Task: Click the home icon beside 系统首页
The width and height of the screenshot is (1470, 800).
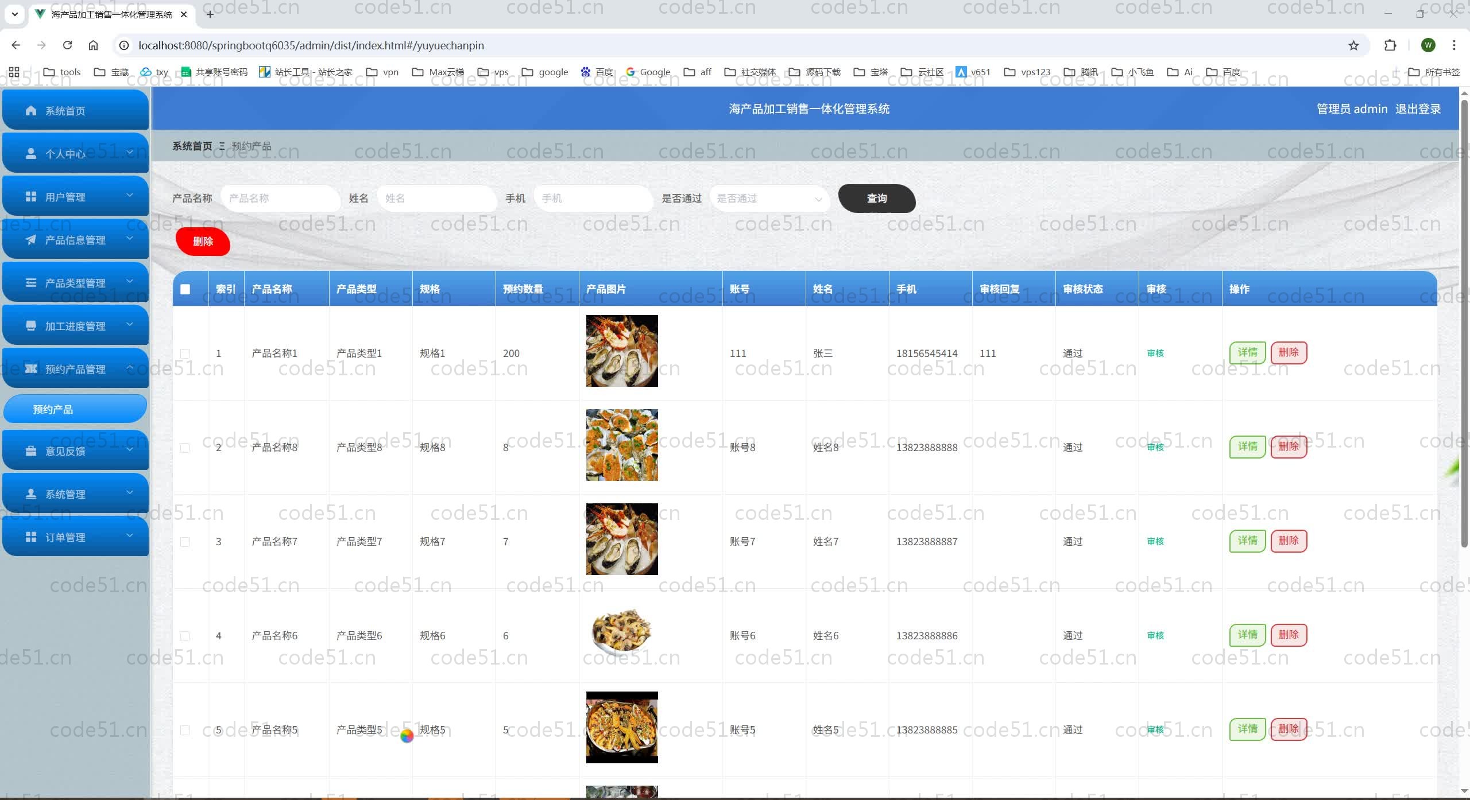Action: (31, 111)
